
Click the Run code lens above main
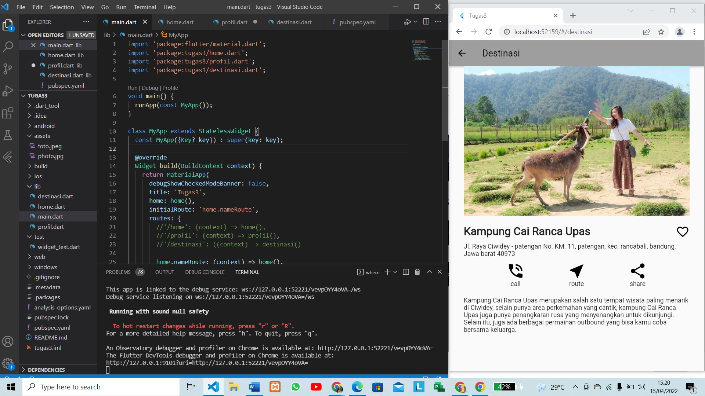(x=132, y=88)
